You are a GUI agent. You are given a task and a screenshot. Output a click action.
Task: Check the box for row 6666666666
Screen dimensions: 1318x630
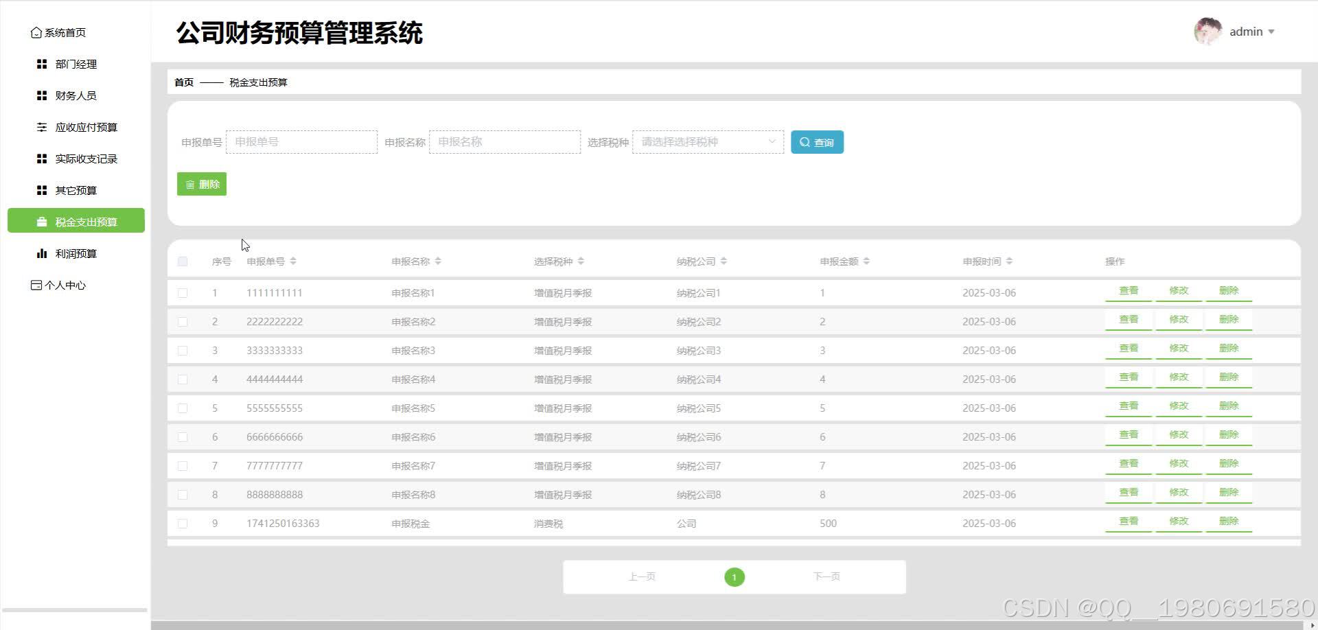pos(183,437)
